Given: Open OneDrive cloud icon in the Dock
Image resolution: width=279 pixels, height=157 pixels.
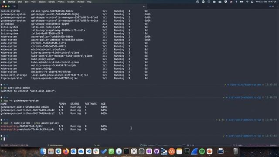Looking at the screenshot, I should pos(81,151).
